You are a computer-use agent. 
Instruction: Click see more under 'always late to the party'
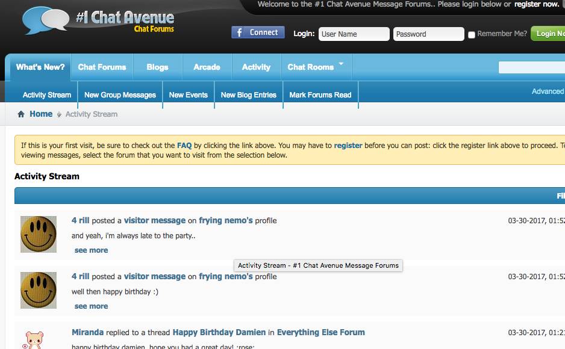click(91, 250)
